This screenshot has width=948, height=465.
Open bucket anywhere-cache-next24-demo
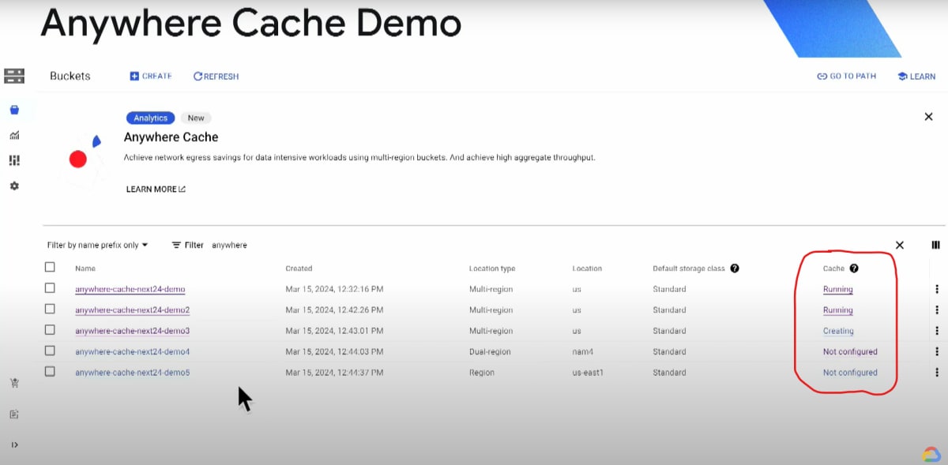click(x=130, y=290)
